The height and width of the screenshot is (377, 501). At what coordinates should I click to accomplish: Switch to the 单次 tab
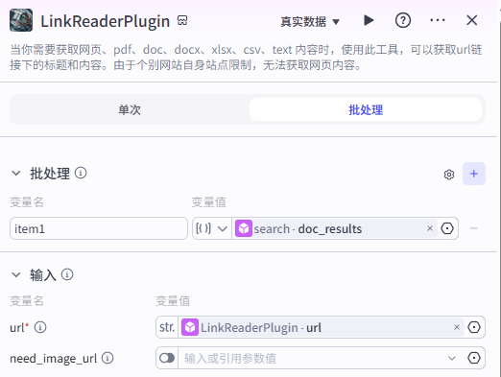click(x=130, y=109)
